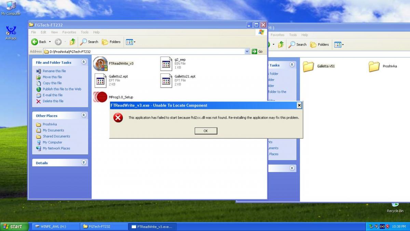Click Move this file link
The image size is (410, 231).
click(52, 77)
